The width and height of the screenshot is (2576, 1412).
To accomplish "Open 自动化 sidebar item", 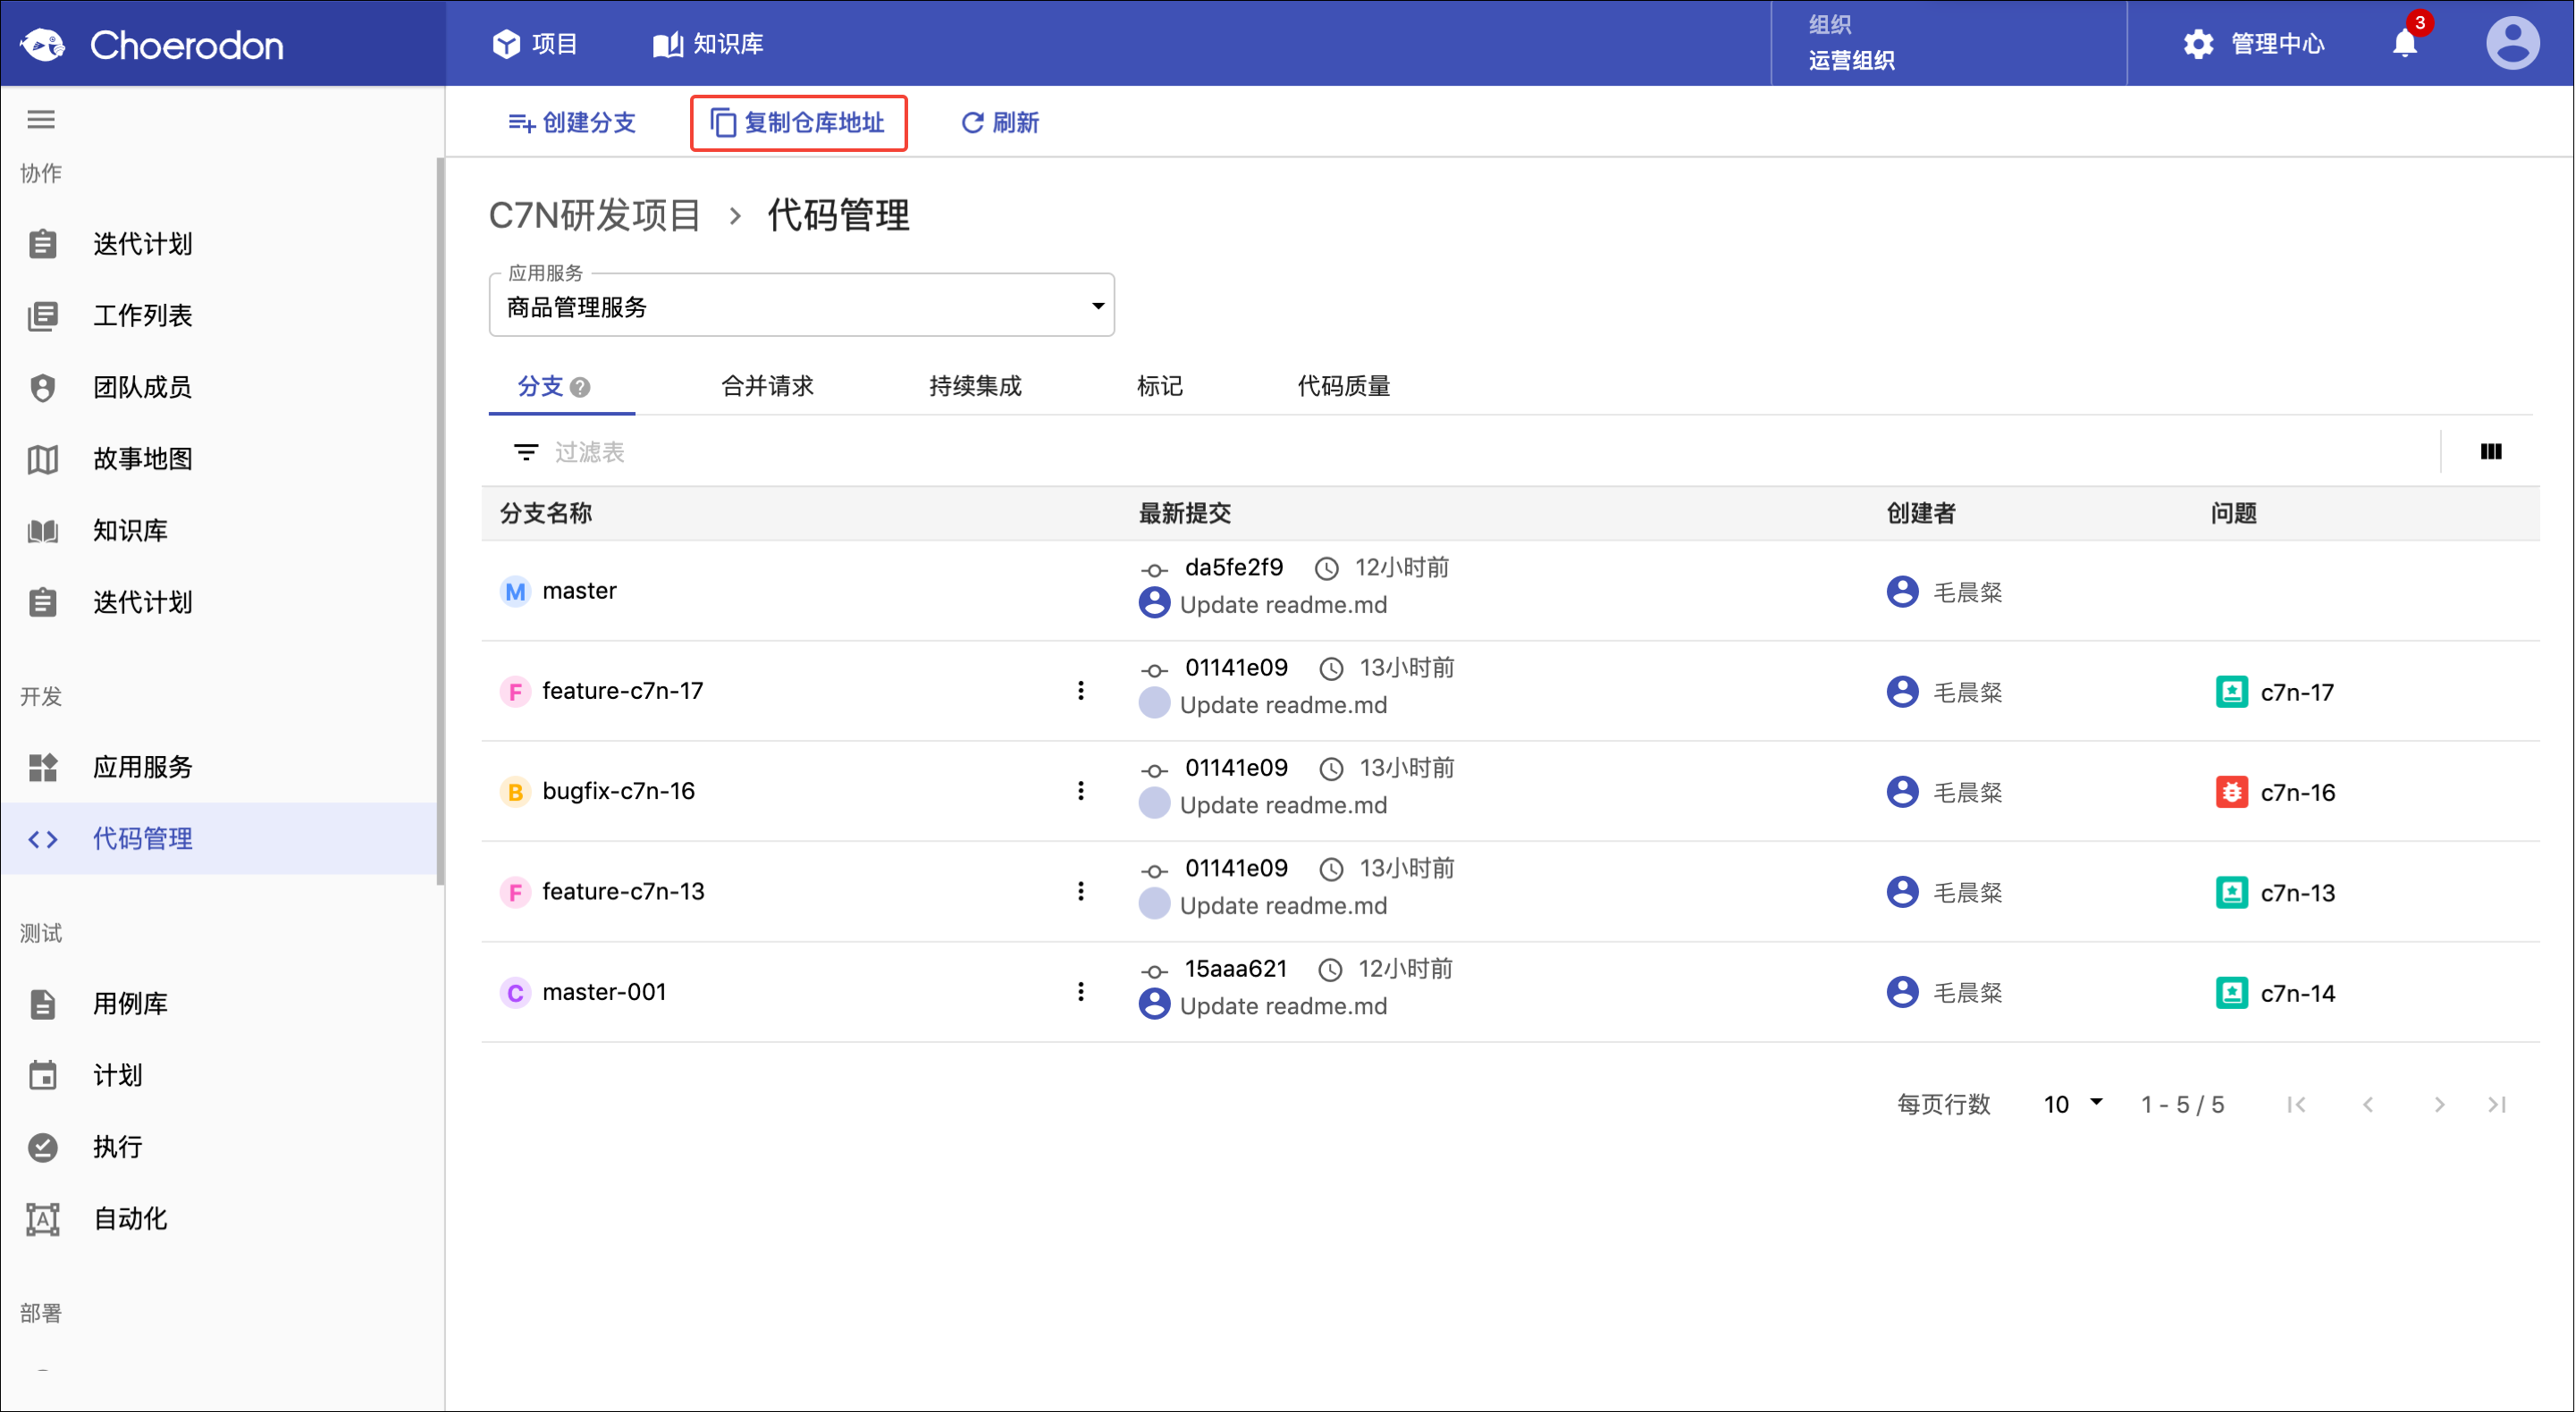I will [218, 1219].
